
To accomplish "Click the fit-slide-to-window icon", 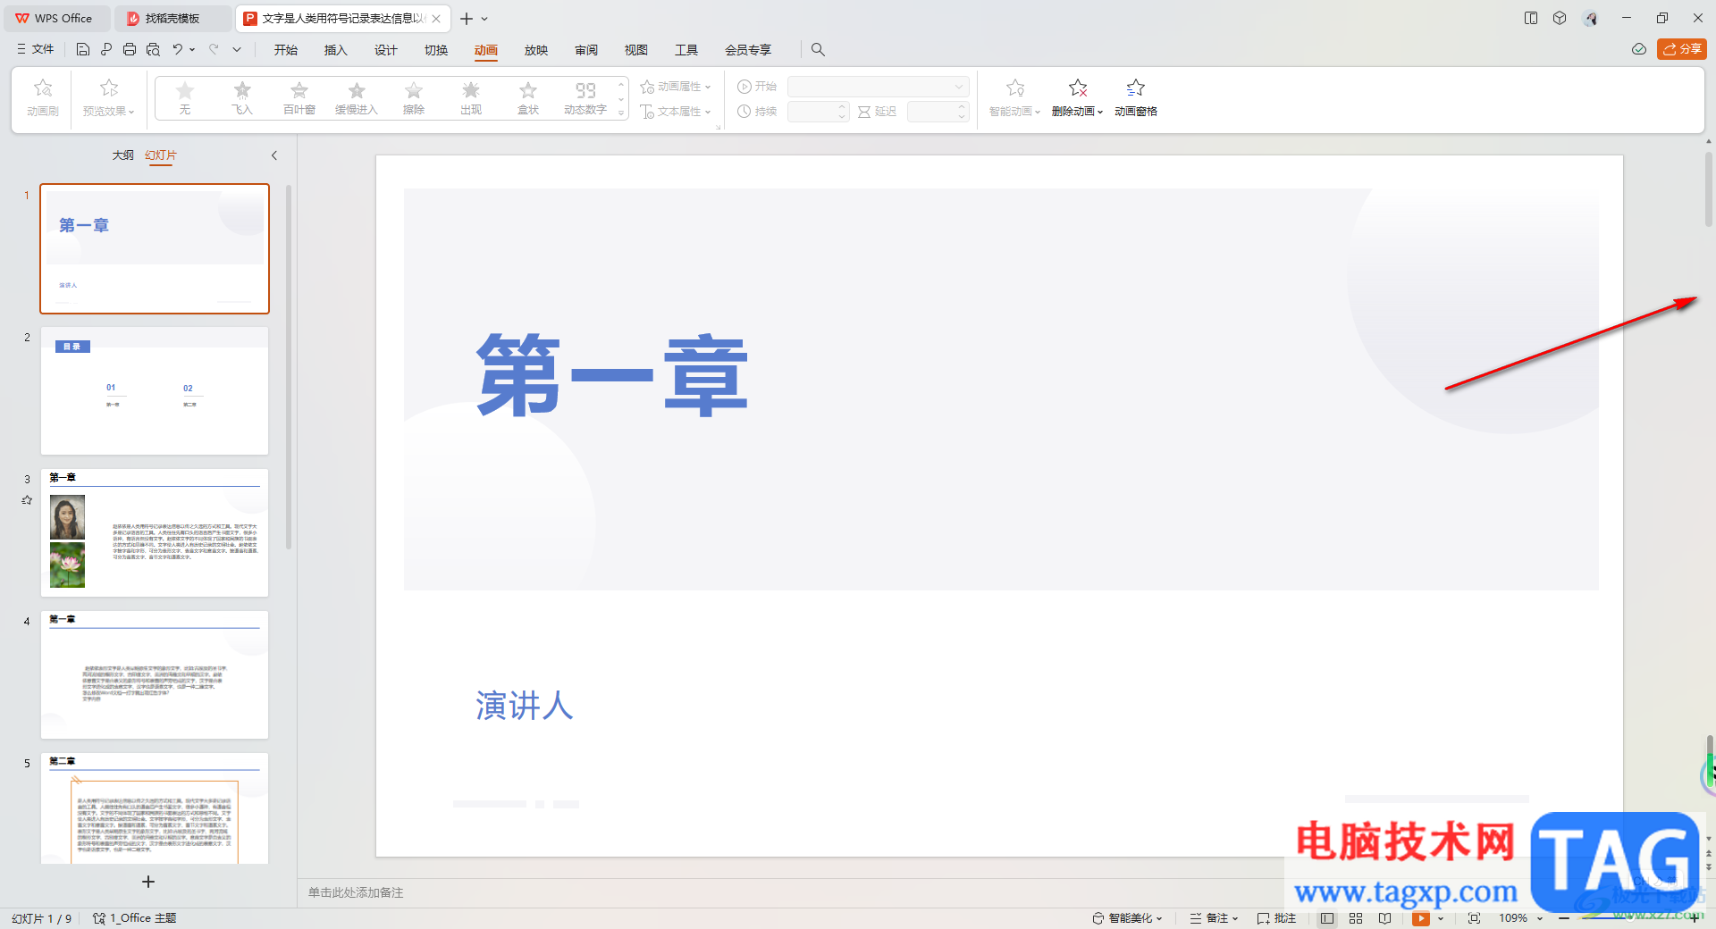I will (x=1474, y=918).
